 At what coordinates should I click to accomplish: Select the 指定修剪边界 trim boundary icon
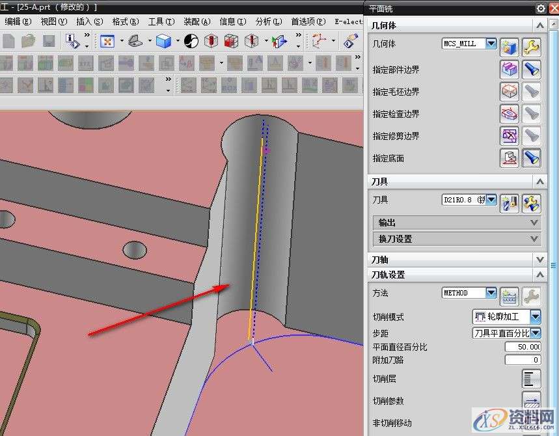pyautogui.click(x=510, y=135)
